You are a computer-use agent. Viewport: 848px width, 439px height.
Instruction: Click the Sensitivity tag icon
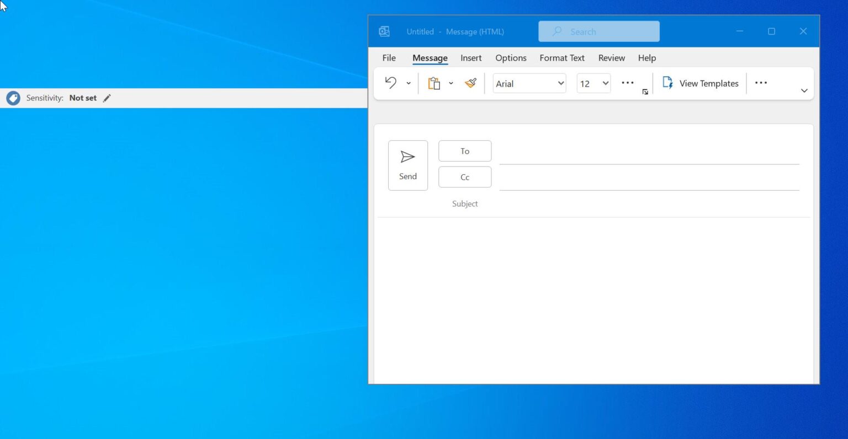tap(12, 98)
